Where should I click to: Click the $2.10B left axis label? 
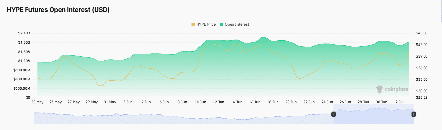tap(24, 33)
